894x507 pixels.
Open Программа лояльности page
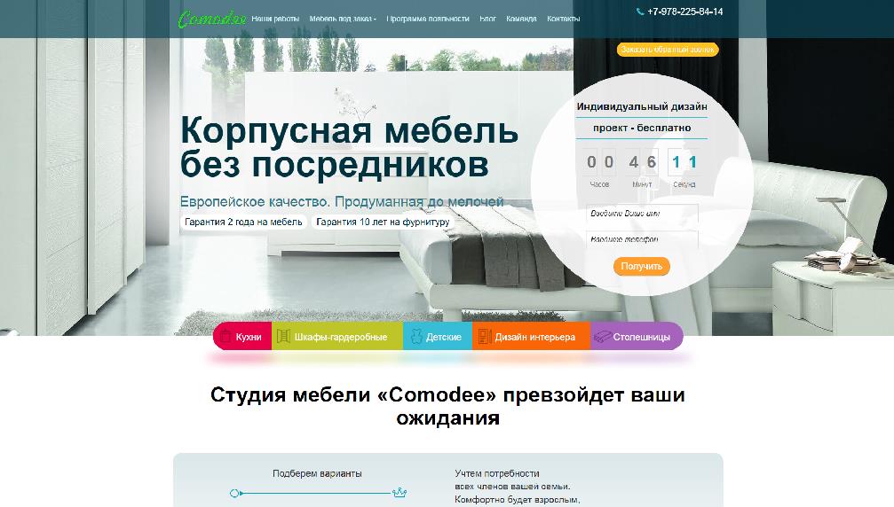[x=428, y=19]
